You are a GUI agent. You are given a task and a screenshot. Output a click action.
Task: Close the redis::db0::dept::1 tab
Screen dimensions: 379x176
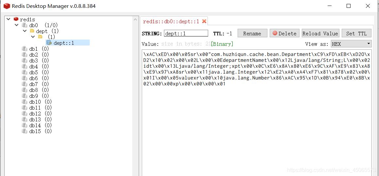pyautogui.click(x=204, y=21)
